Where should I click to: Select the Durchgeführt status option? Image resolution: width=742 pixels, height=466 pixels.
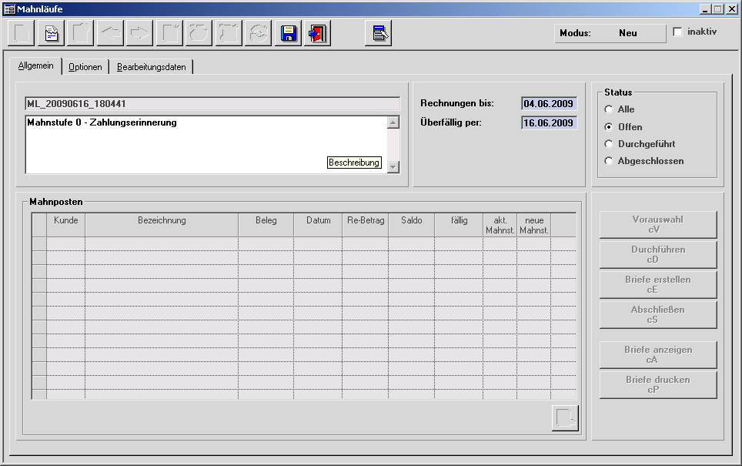[x=610, y=144]
